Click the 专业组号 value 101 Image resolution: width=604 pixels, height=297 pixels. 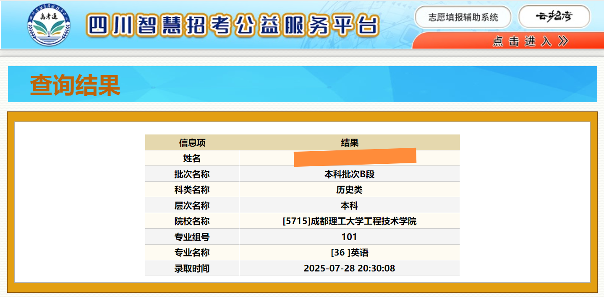pyautogui.click(x=350, y=237)
